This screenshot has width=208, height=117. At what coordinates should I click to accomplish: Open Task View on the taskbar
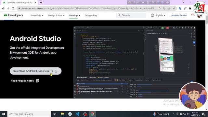[55, 114]
